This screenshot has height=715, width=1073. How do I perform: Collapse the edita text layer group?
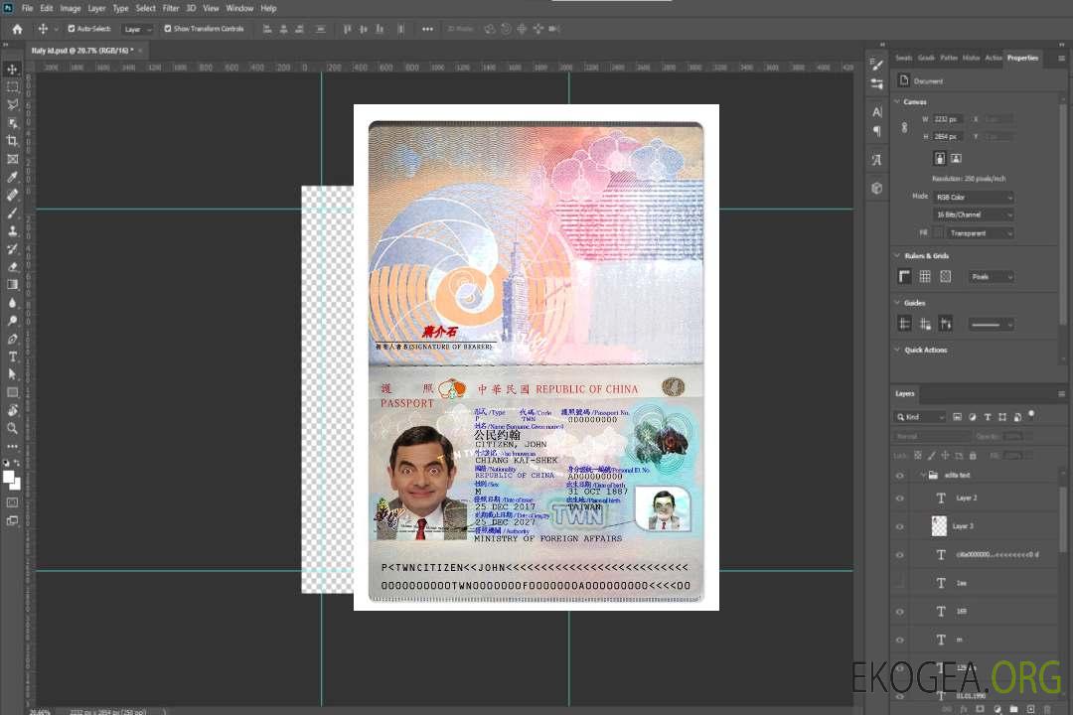pos(922,475)
